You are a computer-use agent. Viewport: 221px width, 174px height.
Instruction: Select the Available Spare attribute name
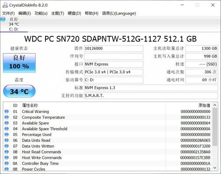point(35,123)
